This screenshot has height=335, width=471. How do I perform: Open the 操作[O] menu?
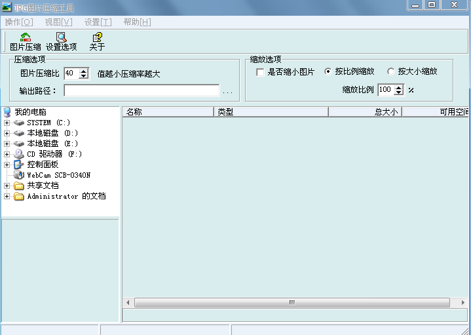pyautogui.click(x=18, y=22)
